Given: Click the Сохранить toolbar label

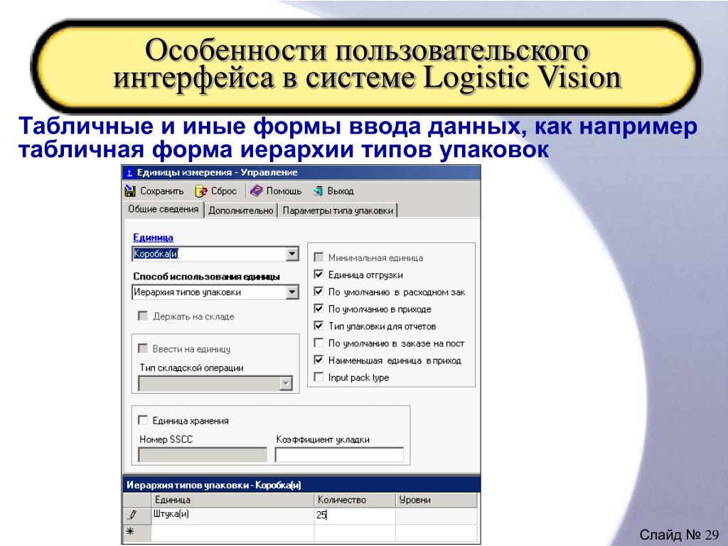Looking at the screenshot, I should [161, 191].
